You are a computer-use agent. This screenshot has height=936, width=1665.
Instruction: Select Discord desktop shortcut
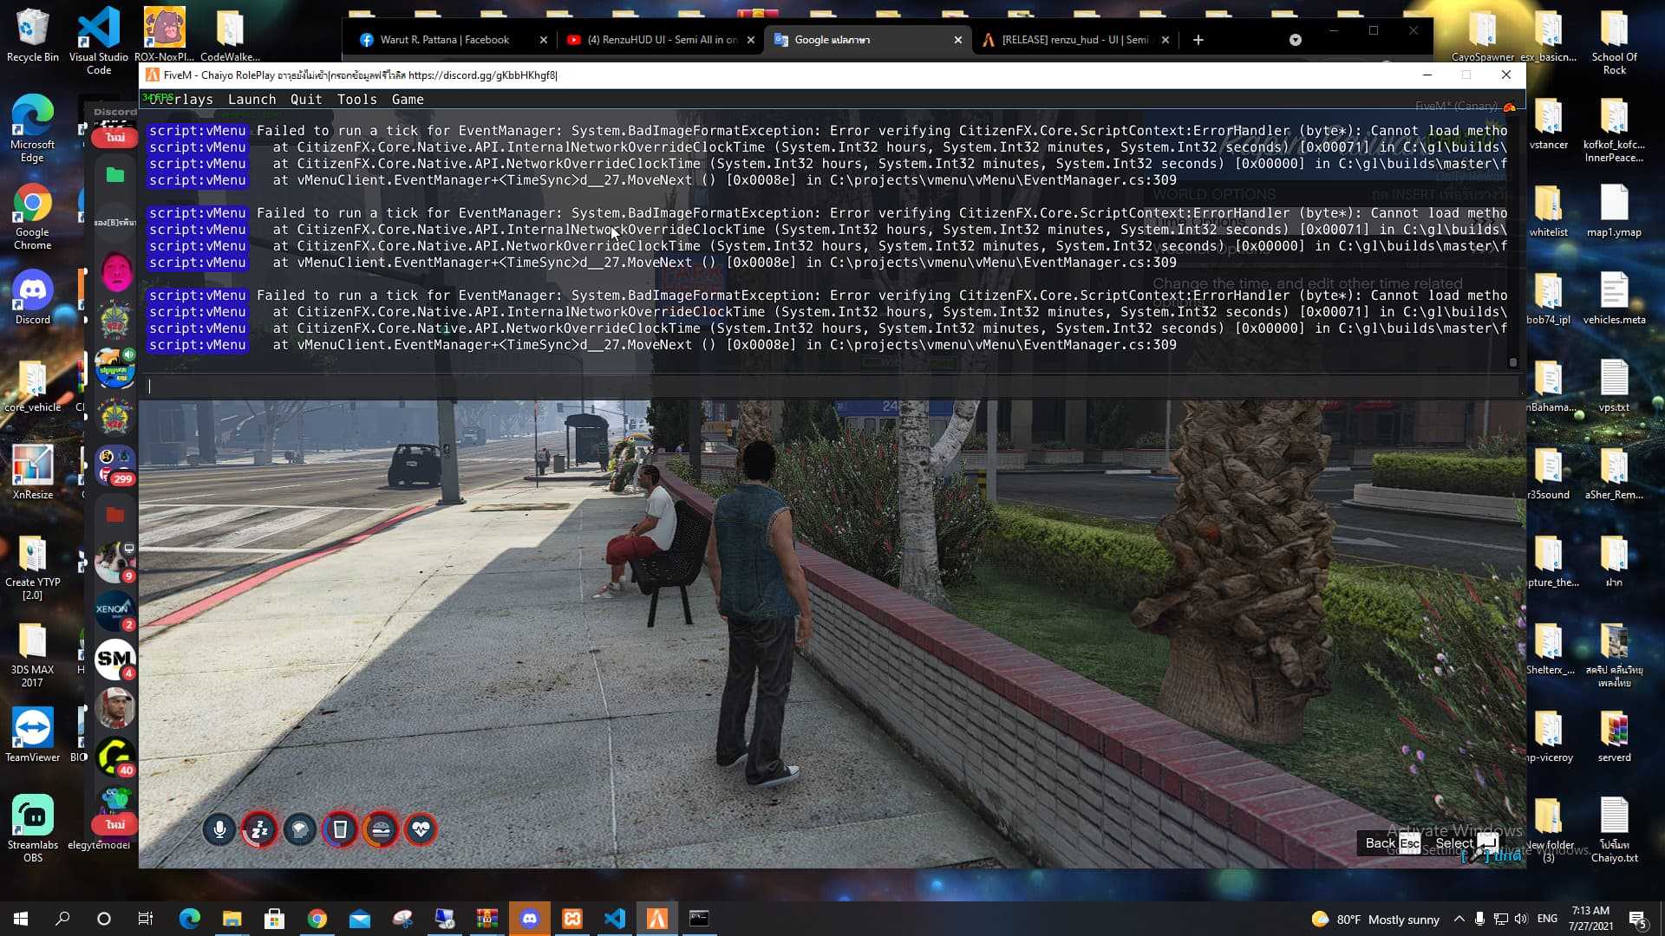[x=32, y=297]
